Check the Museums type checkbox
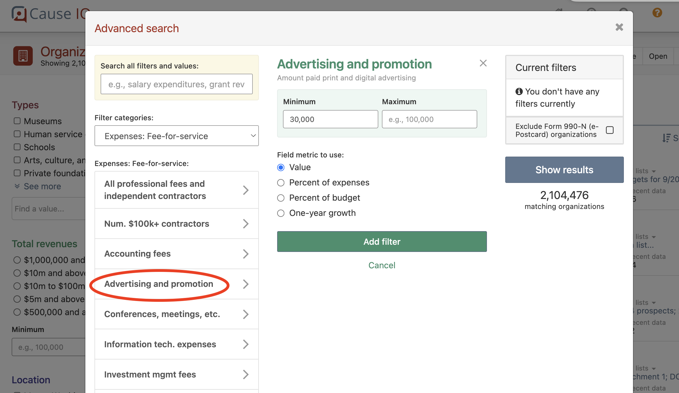This screenshot has height=393, width=679. (17, 121)
